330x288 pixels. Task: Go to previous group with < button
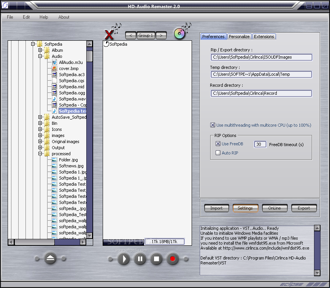131,35
